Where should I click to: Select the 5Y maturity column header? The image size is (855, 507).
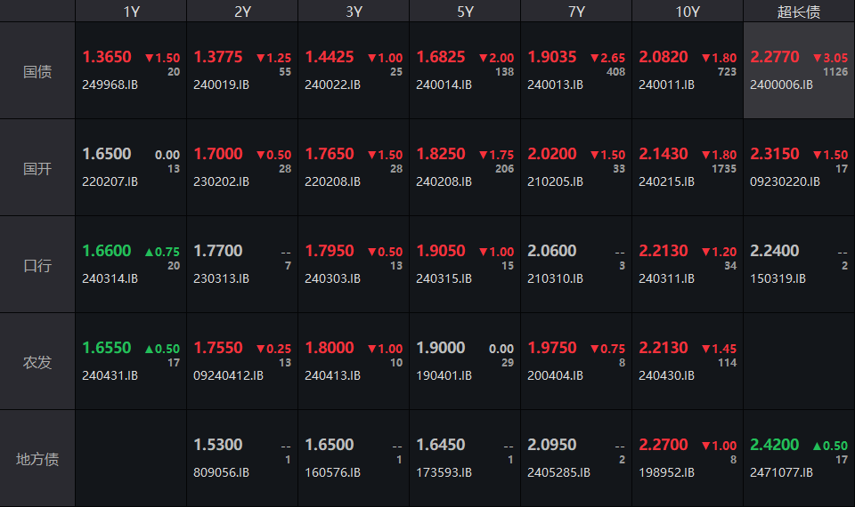pos(465,12)
